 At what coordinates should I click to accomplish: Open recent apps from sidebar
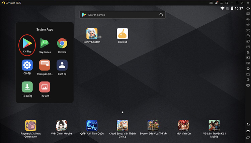point(248,138)
